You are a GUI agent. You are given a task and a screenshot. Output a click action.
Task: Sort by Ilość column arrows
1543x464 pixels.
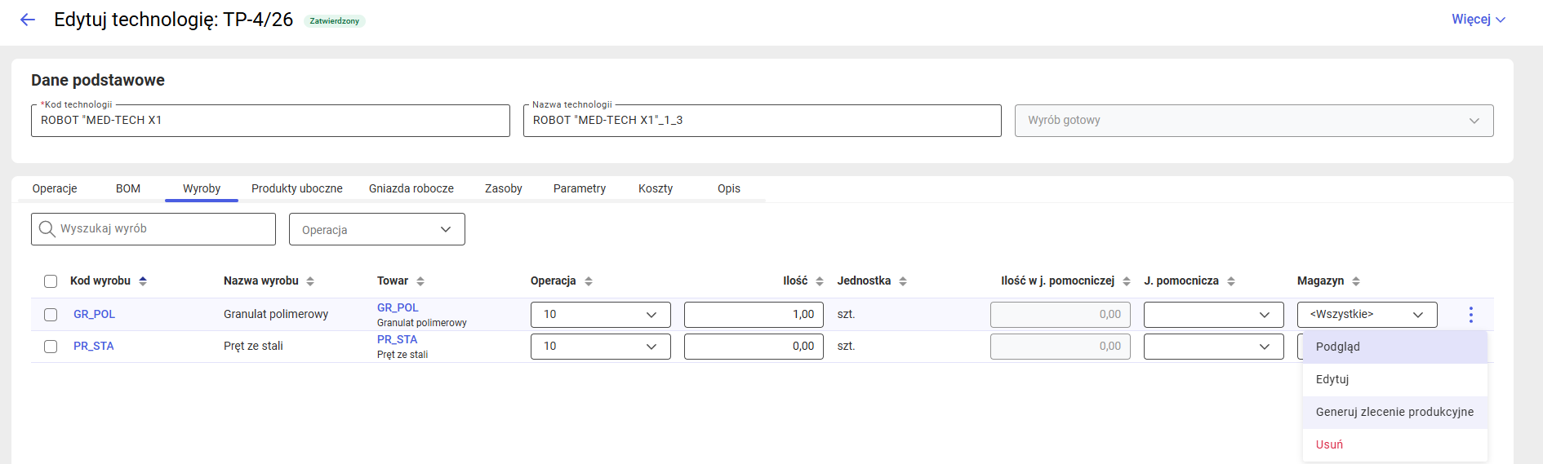coord(820,281)
